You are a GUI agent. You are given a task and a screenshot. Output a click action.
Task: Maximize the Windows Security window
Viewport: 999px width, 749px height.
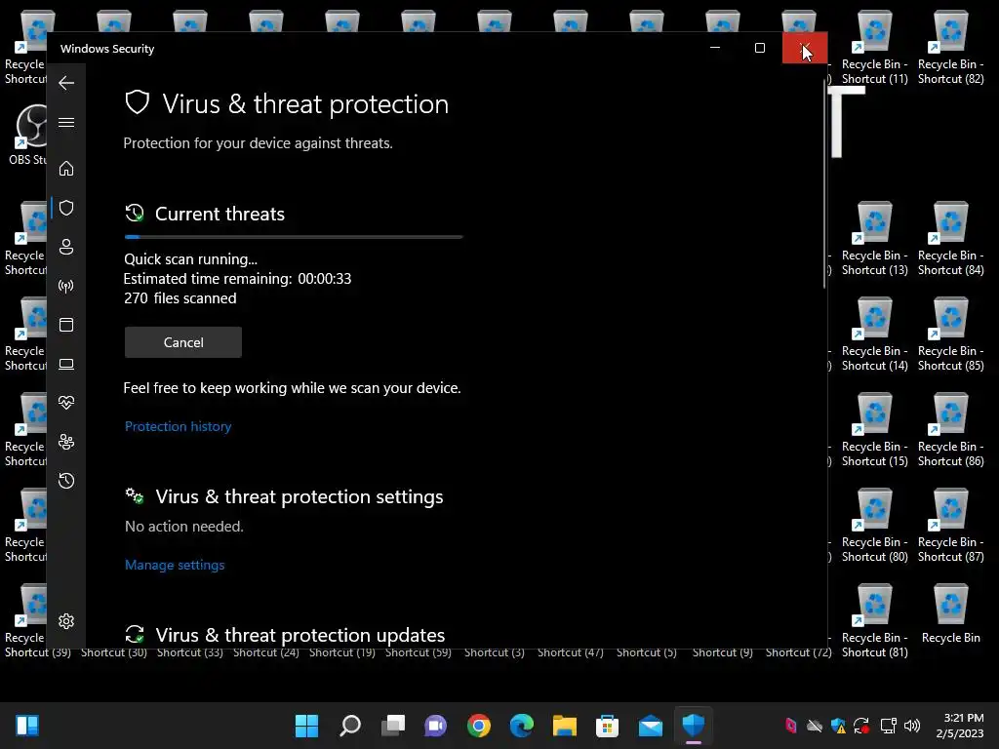click(759, 48)
